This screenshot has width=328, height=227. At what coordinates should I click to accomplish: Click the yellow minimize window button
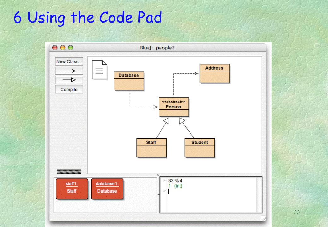[63, 48]
